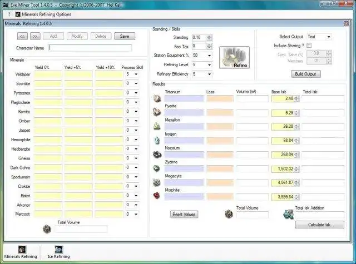The width and height of the screenshot is (356, 264).
Task: Close the Minerals Refining inner panel
Action: coord(346,23)
